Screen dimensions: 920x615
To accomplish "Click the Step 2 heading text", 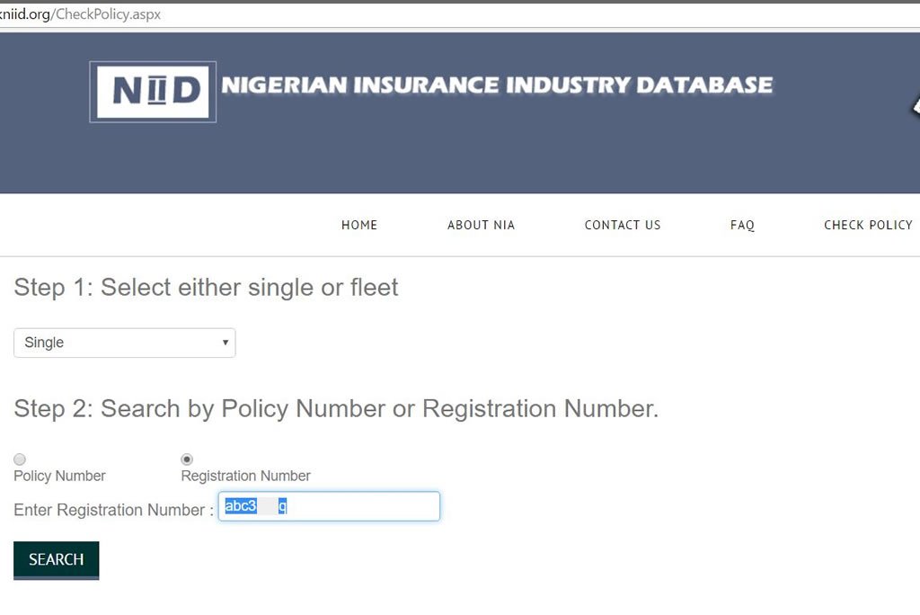I will (x=336, y=409).
